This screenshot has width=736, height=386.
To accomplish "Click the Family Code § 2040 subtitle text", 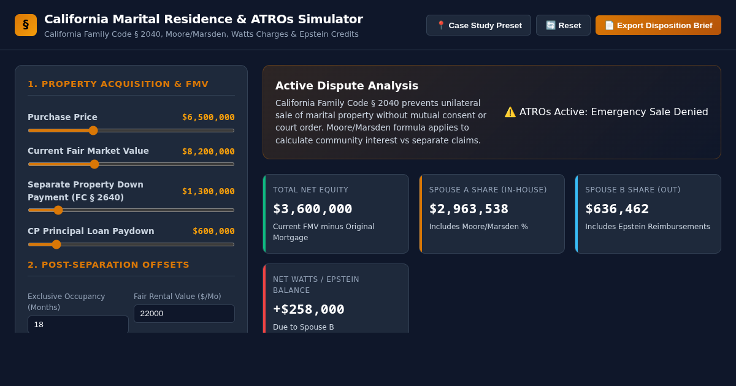I will pos(201,34).
